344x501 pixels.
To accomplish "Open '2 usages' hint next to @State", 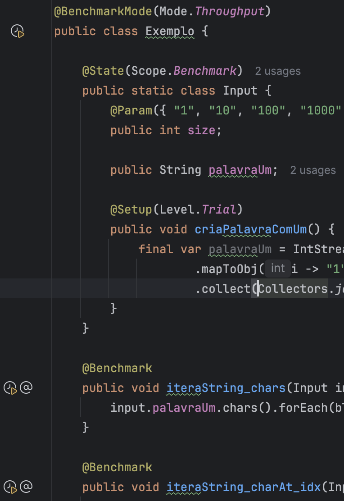I will point(277,71).
